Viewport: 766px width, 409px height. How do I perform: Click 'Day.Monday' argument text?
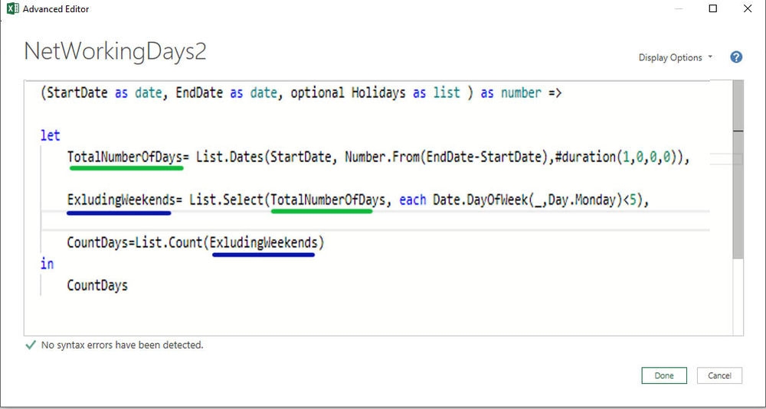click(582, 200)
